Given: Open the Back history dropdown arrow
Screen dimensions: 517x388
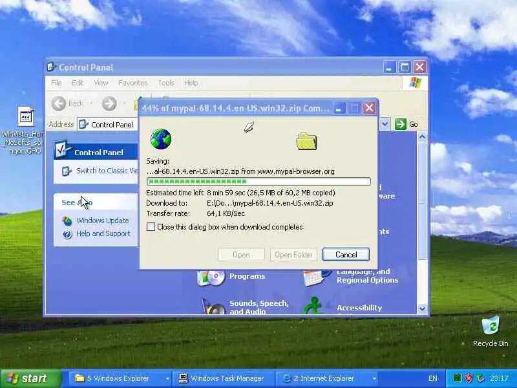Looking at the screenshot, I should click(91, 103).
